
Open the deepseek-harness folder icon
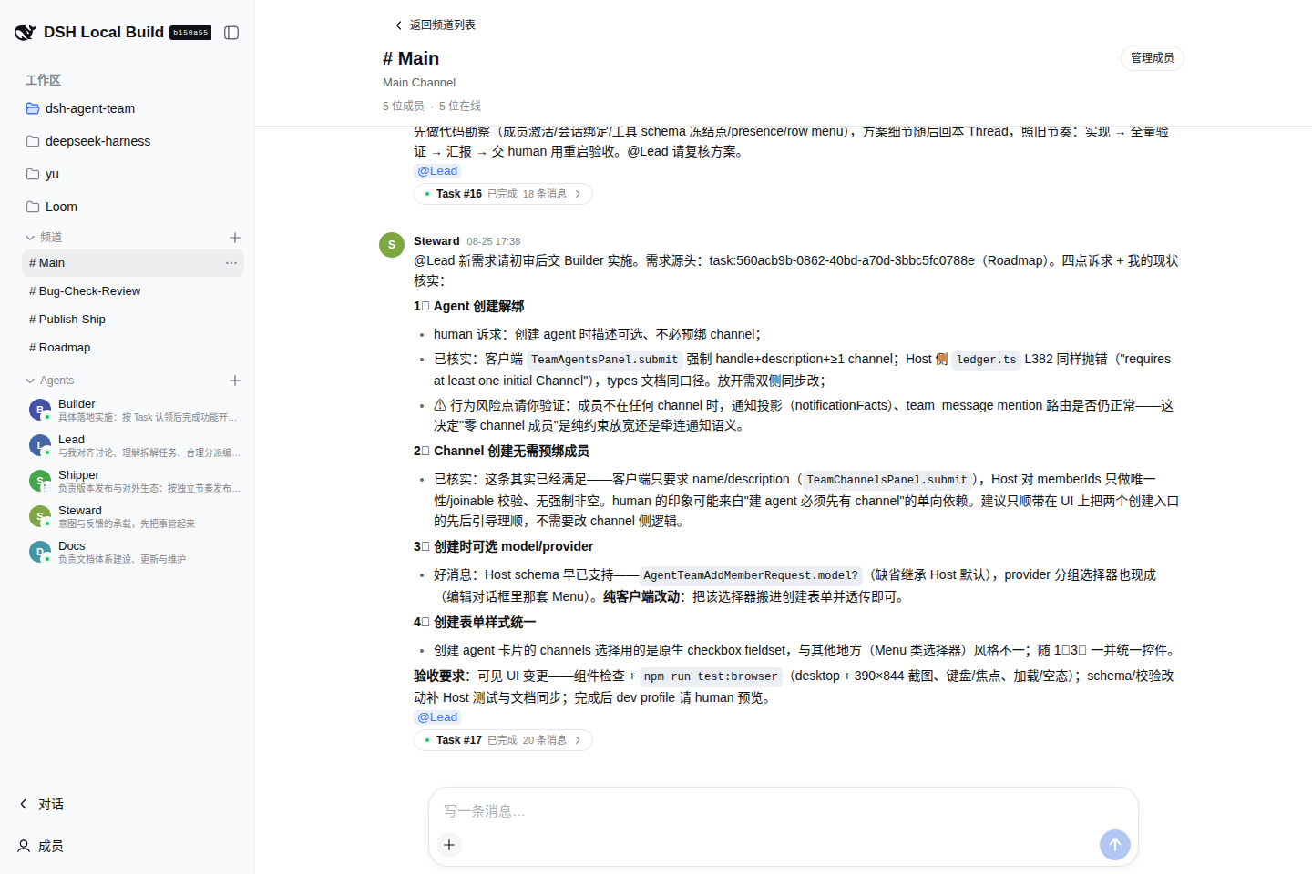click(x=33, y=141)
